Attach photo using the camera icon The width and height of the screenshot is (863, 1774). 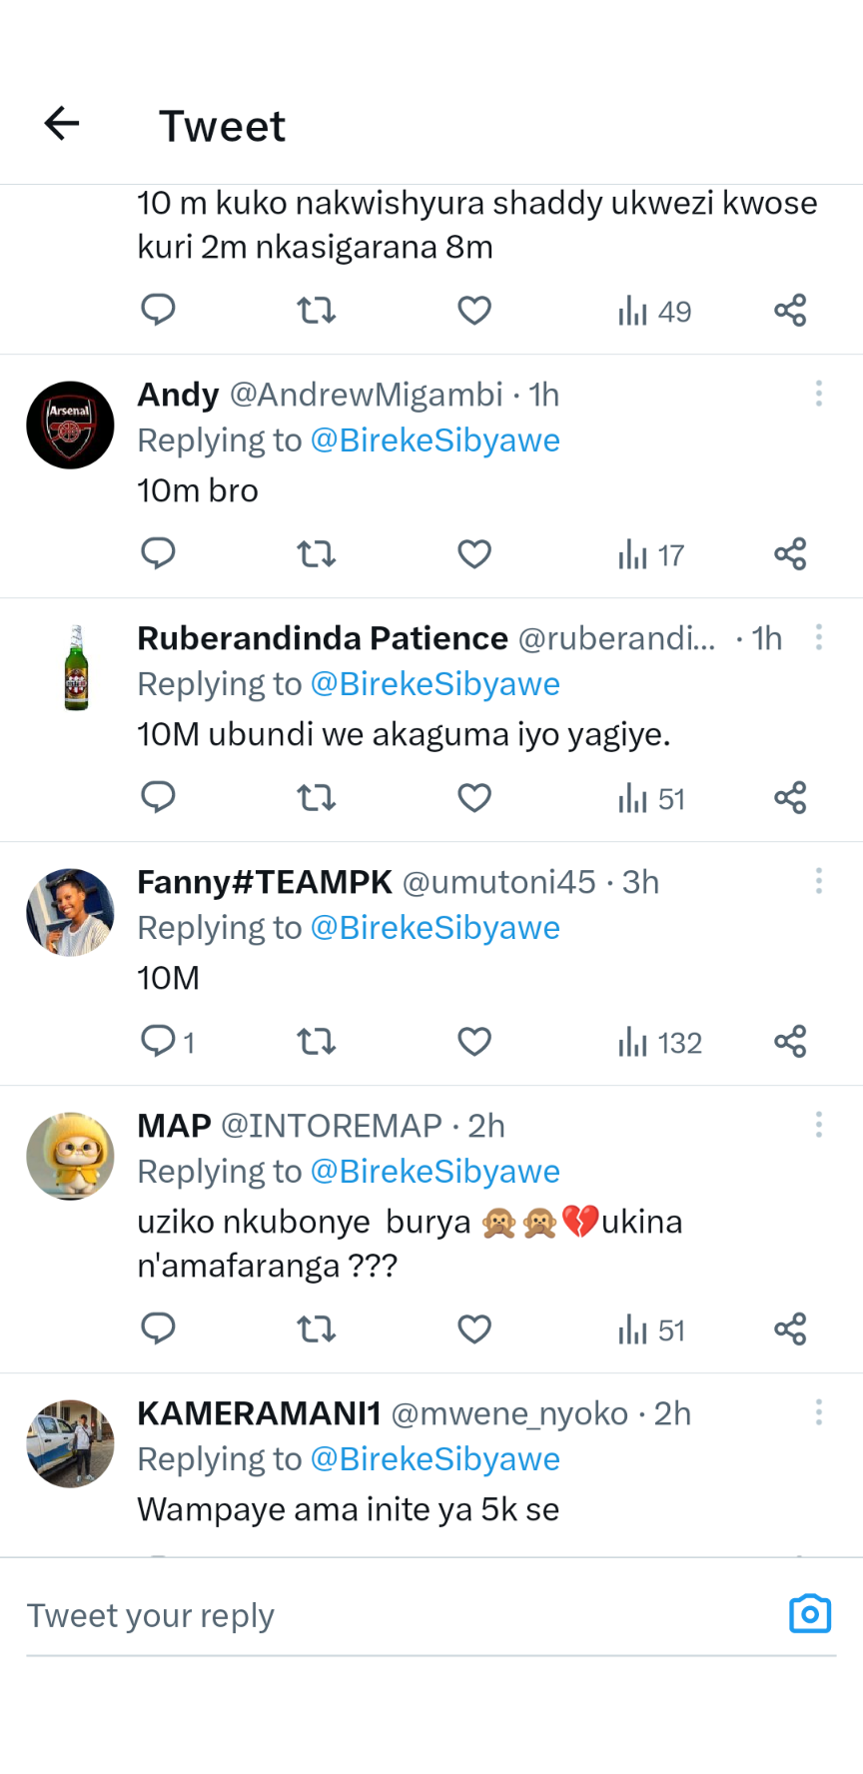point(809,1614)
